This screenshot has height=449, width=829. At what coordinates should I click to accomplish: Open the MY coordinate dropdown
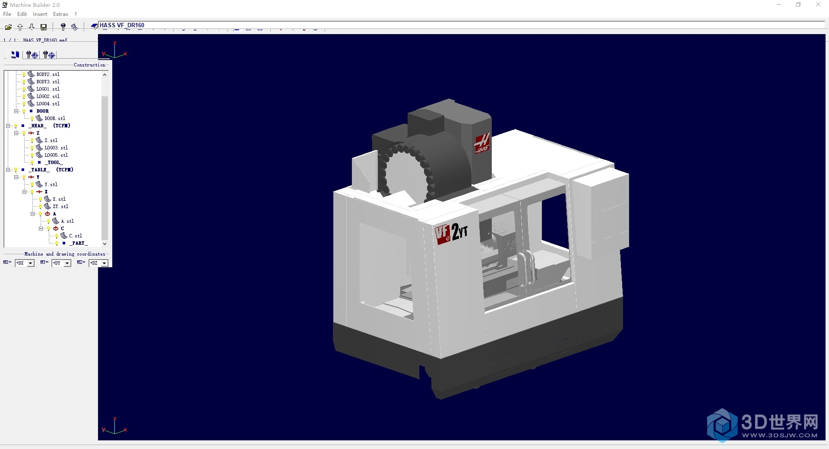(x=67, y=263)
